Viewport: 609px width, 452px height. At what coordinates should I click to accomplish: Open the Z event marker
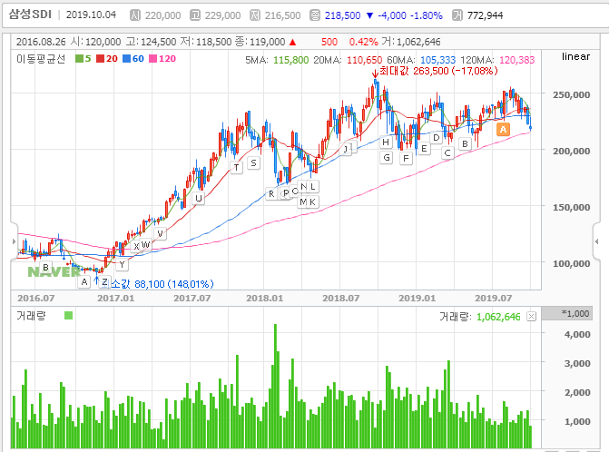104,282
